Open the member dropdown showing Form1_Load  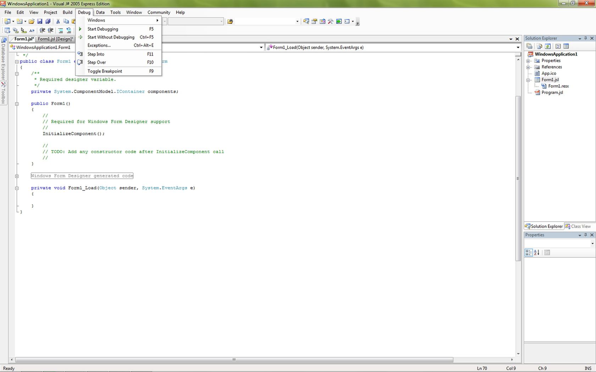pos(518,47)
